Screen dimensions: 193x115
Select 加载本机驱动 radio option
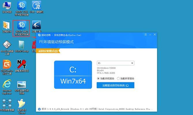pyautogui.click(x=105, y=78)
